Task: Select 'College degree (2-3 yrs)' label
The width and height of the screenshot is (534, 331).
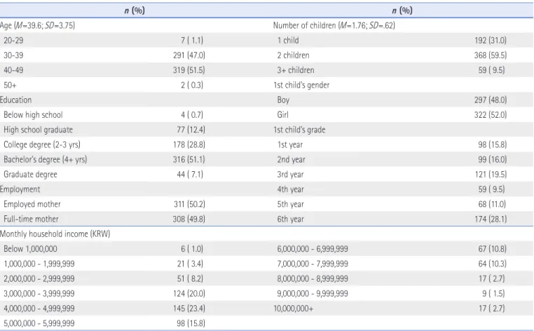Action: point(42,145)
